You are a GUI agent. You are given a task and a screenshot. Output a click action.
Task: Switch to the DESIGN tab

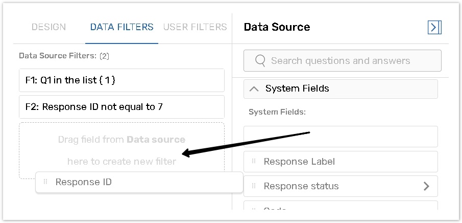pos(48,27)
